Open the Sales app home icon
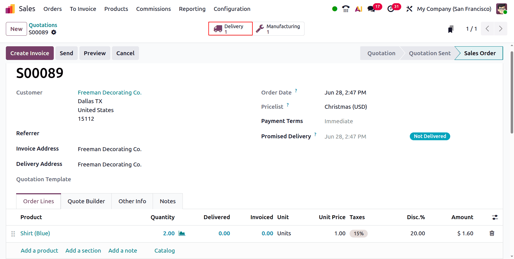The height and width of the screenshot is (259, 514). 10,9
